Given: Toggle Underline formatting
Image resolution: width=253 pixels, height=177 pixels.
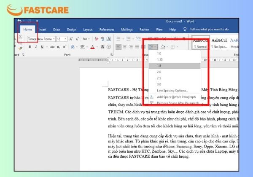Looking at the screenshot, I should (x=42, y=47).
